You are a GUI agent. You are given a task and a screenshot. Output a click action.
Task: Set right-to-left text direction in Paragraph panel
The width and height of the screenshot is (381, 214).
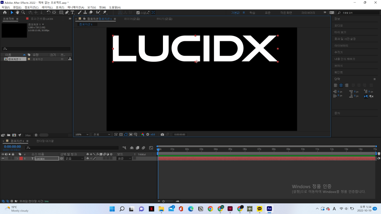(371, 96)
